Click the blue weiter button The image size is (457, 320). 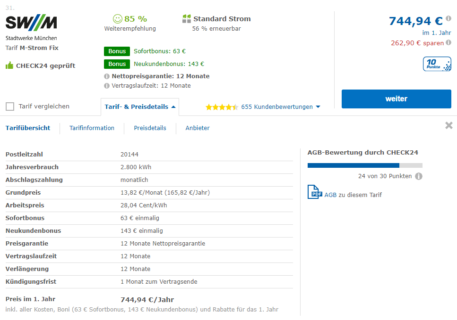pos(397,99)
